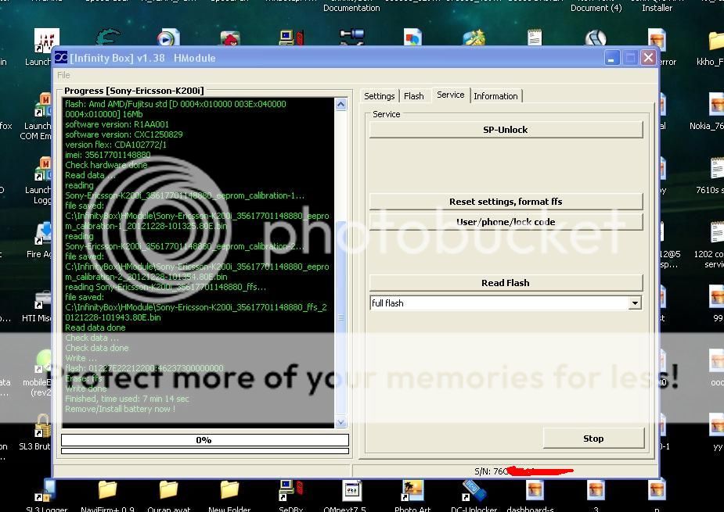Screen dimensions: 724x512
Task: Open the 1202 co servi document icon
Action: 717,233
